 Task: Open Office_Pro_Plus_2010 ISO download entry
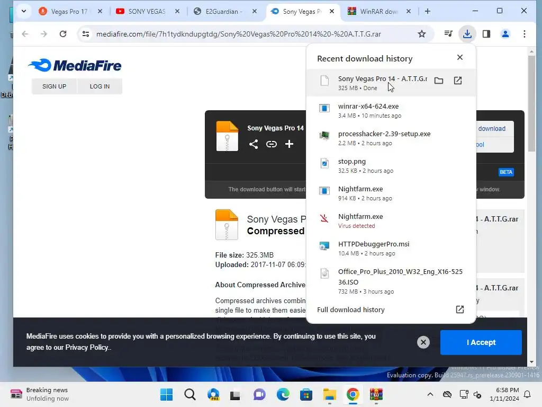[x=391, y=281]
